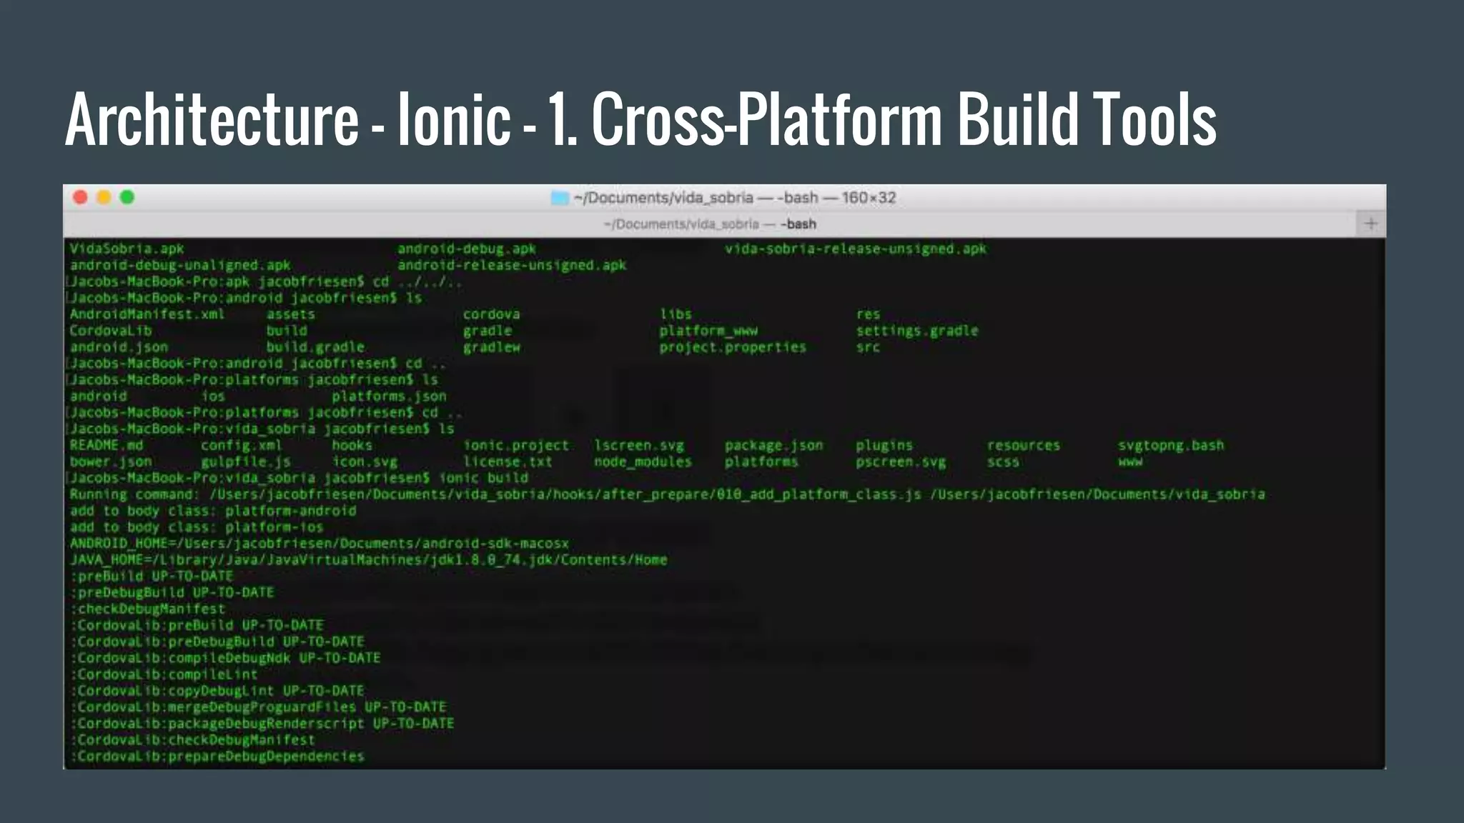Click ionic.project file name
The height and width of the screenshot is (823, 1464).
coord(516,446)
